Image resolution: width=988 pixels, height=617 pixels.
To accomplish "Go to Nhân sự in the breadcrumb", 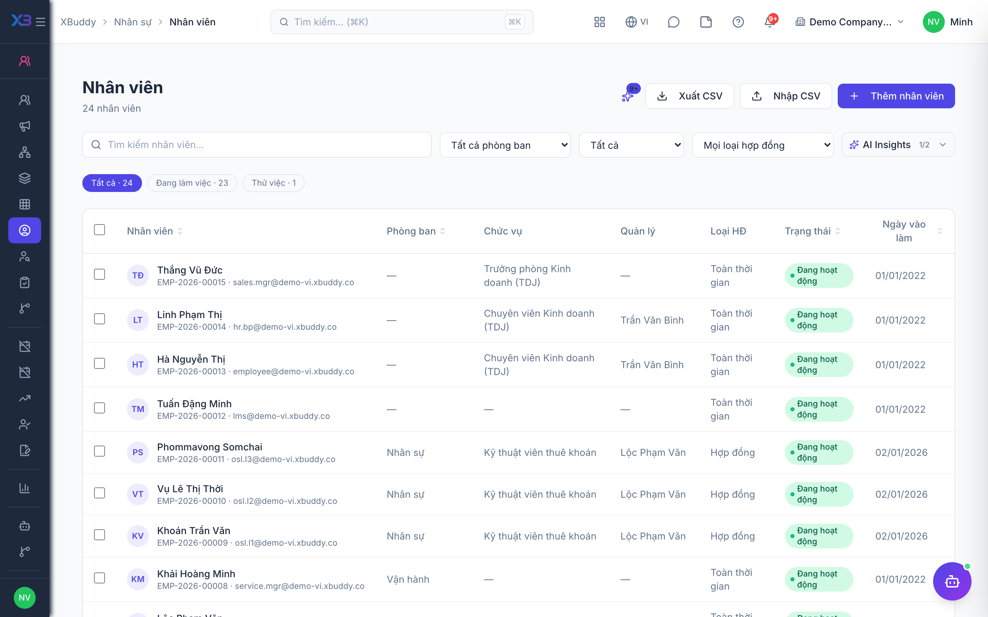I will (x=133, y=22).
